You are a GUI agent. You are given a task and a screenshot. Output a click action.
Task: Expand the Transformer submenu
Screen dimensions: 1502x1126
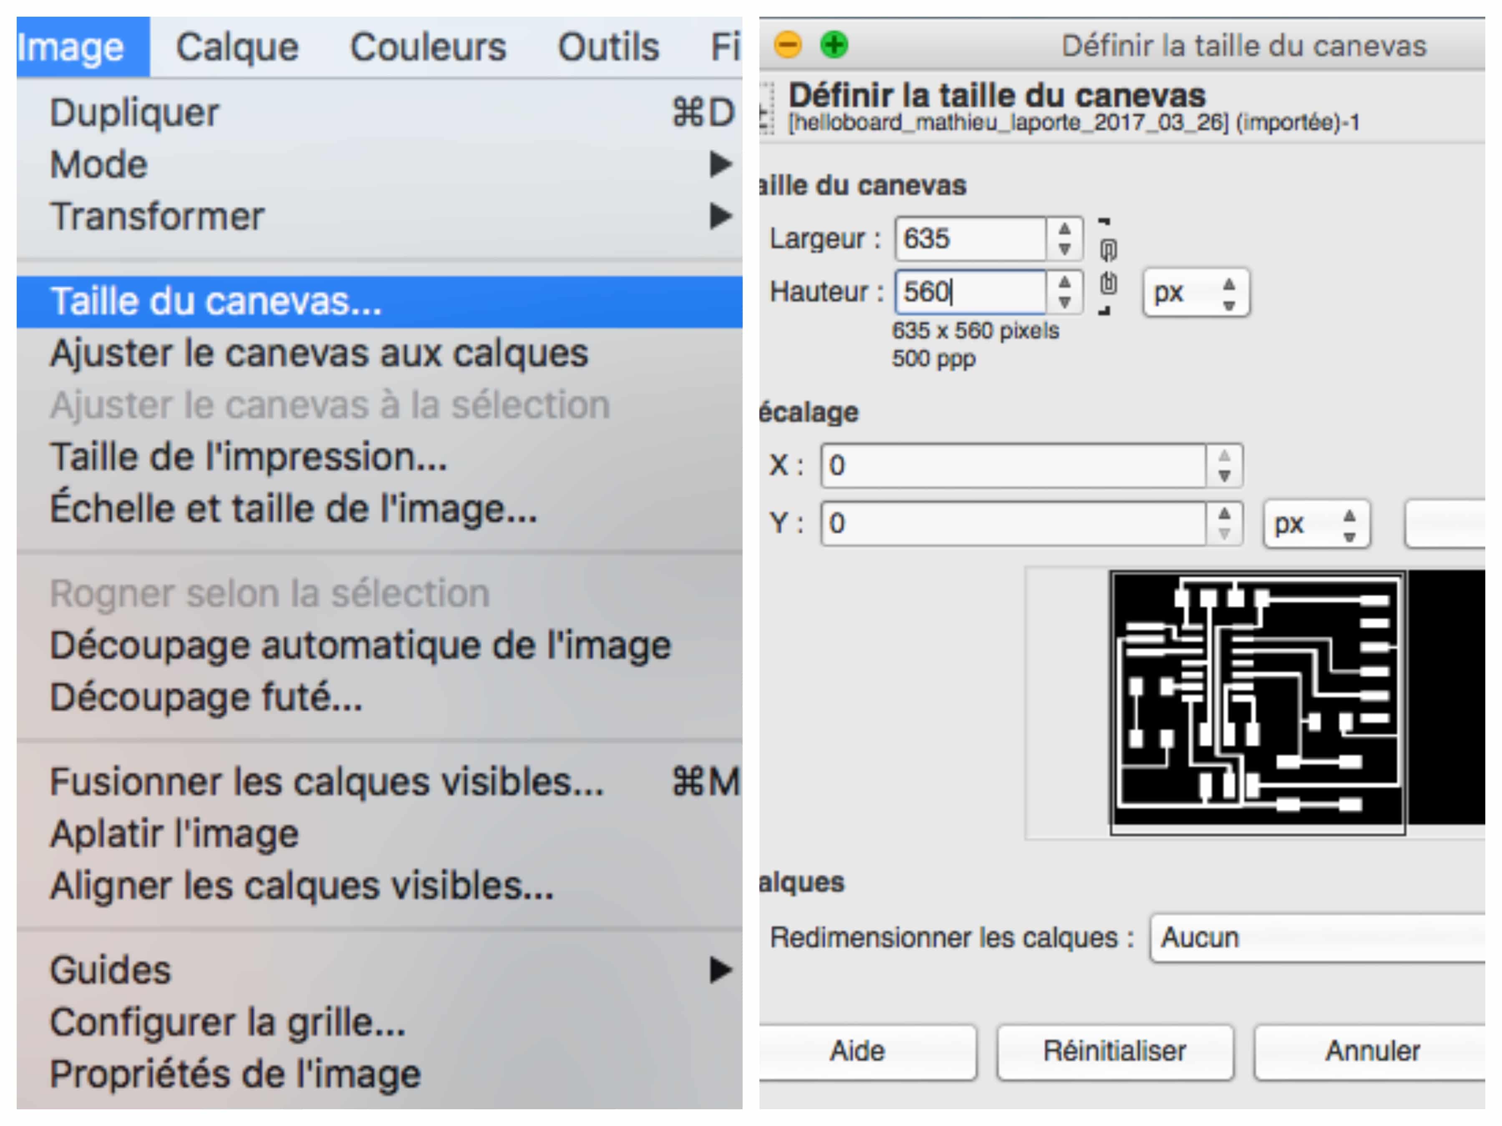[x=380, y=217]
